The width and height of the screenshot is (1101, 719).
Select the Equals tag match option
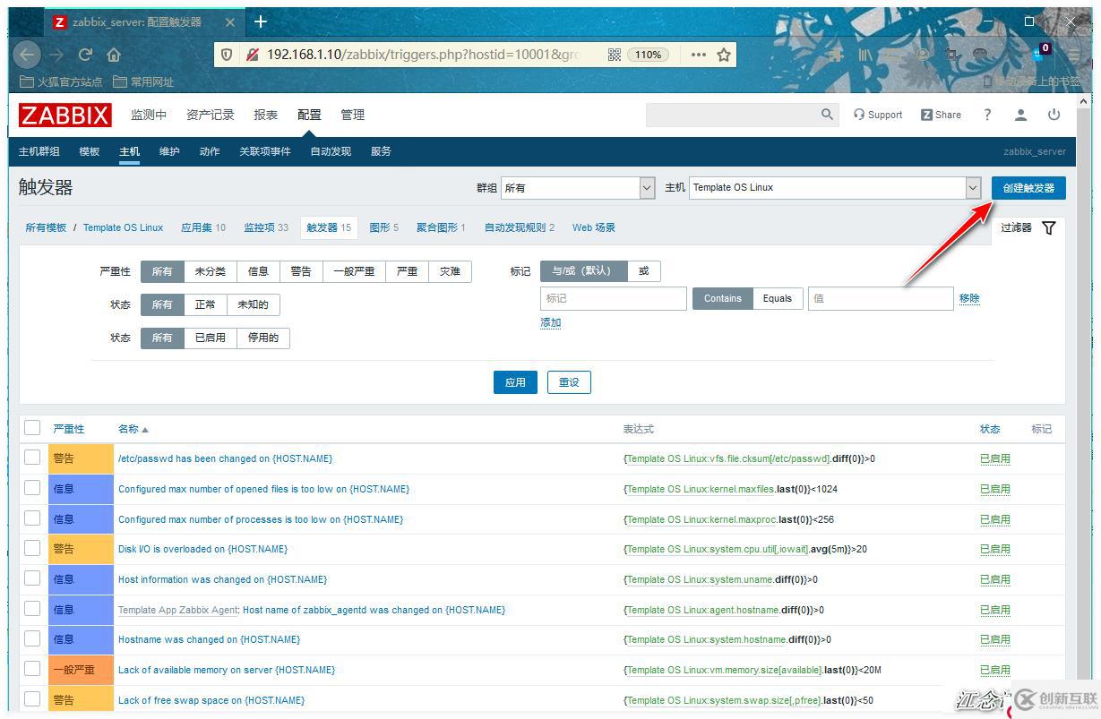pyautogui.click(x=778, y=298)
